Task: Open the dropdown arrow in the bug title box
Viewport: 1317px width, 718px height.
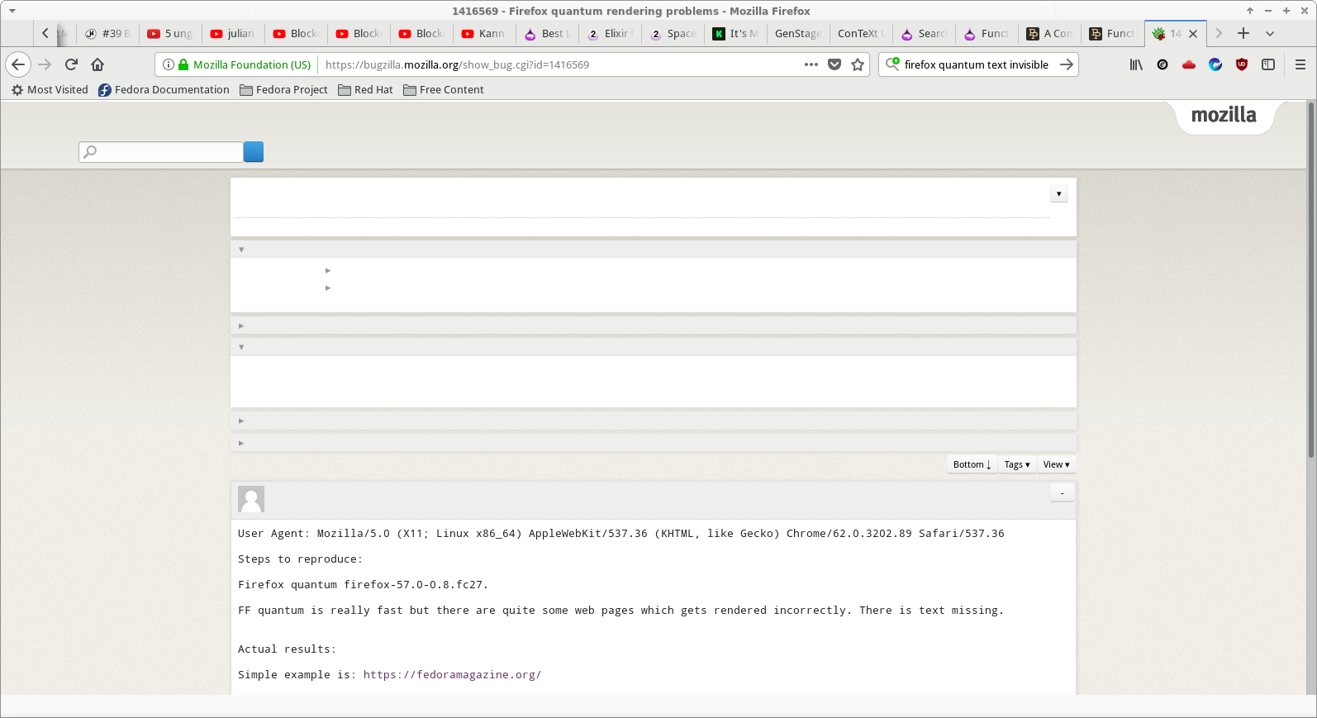Action: [1059, 193]
